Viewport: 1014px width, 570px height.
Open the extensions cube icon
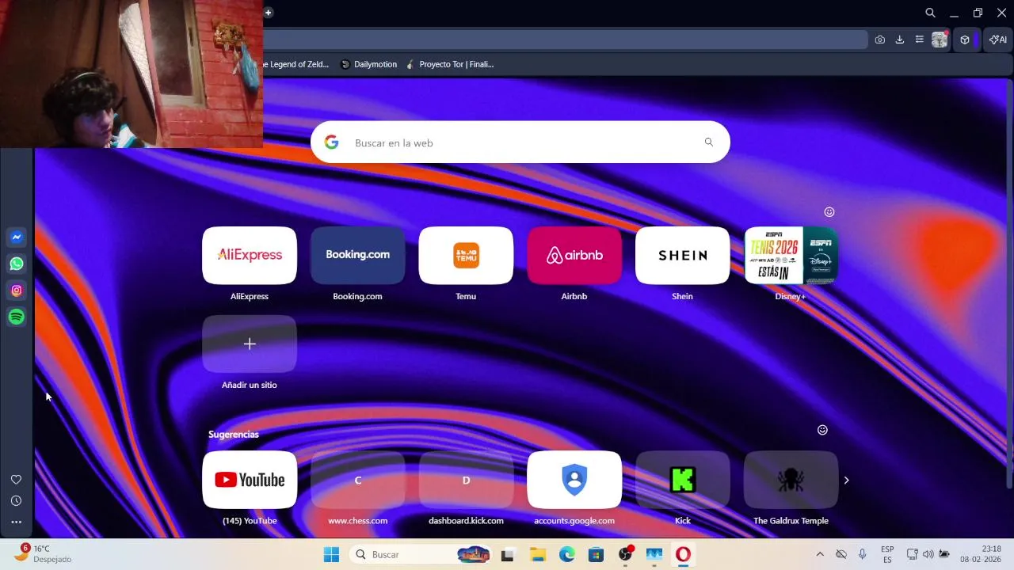tap(965, 40)
